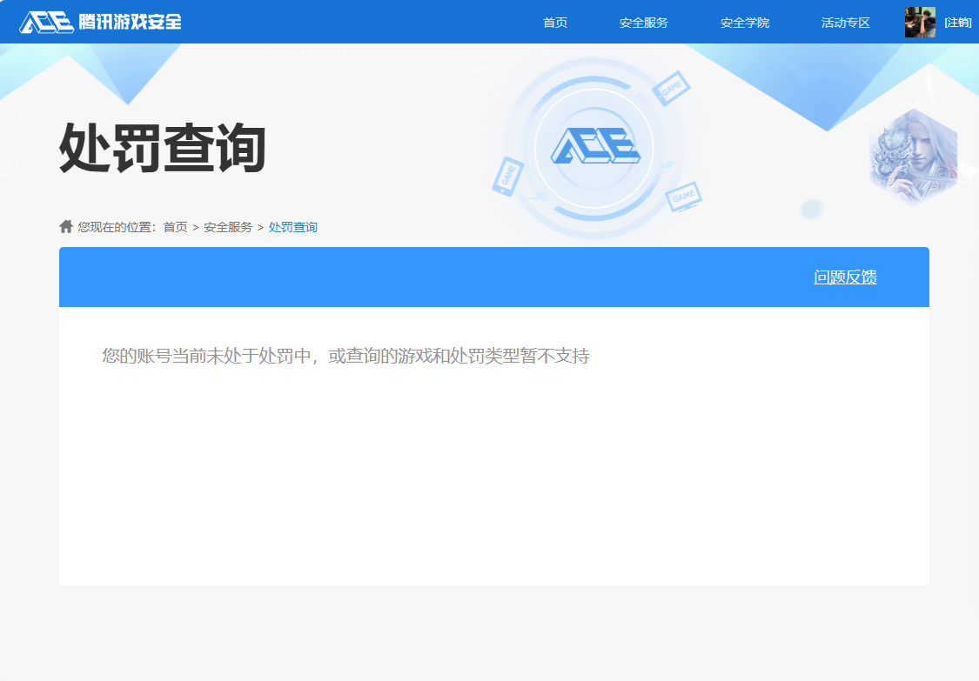Image resolution: width=979 pixels, height=681 pixels.
Task: Open the 首页 navigation menu item
Action: pos(554,23)
